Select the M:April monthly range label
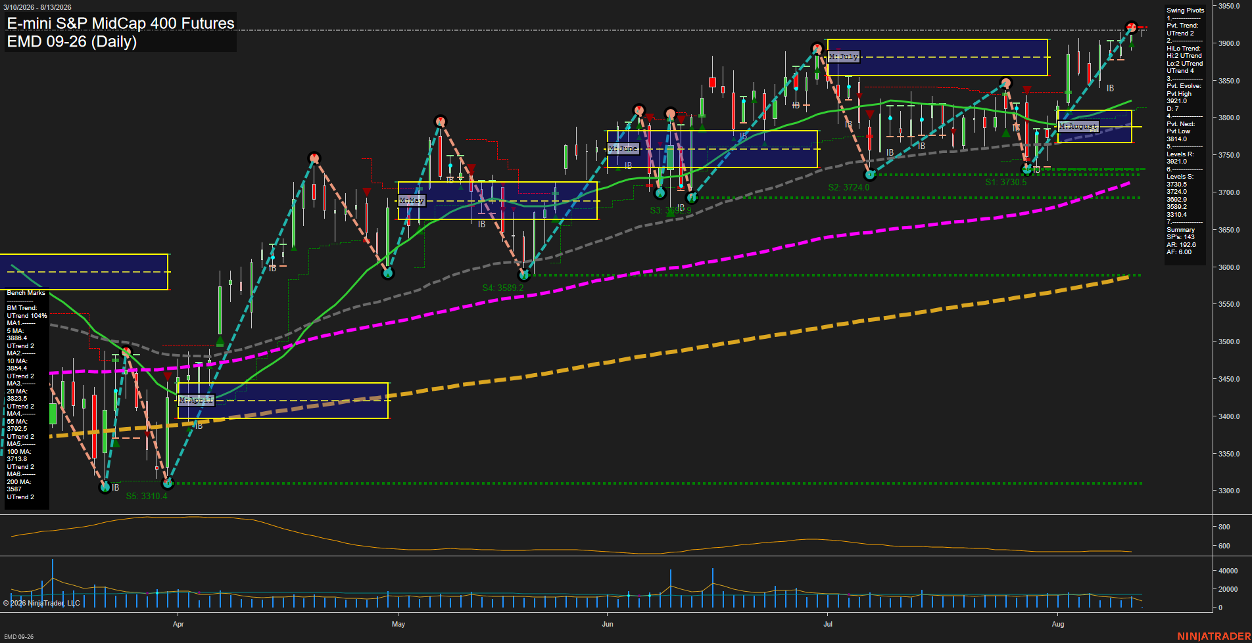This screenshot has width=1252, height=643. click(196, 400)
